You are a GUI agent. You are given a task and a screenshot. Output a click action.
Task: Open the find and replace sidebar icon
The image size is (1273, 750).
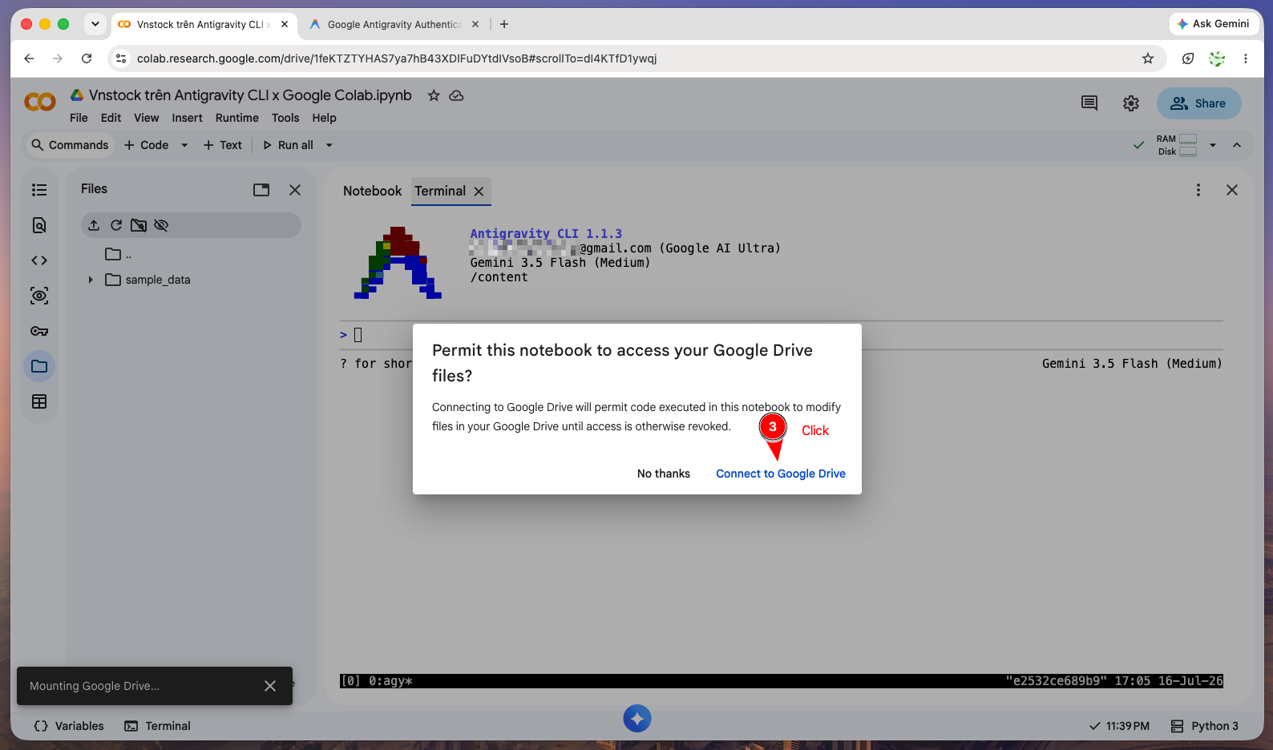(x=39, y=225)
